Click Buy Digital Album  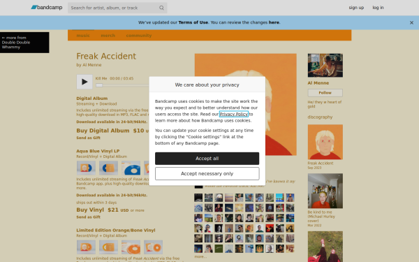point(103,131)
